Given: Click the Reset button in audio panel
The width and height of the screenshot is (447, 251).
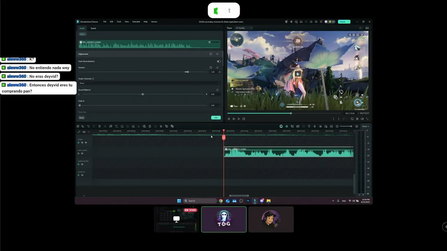Looking at the screenshot, I should coord(81,118).
